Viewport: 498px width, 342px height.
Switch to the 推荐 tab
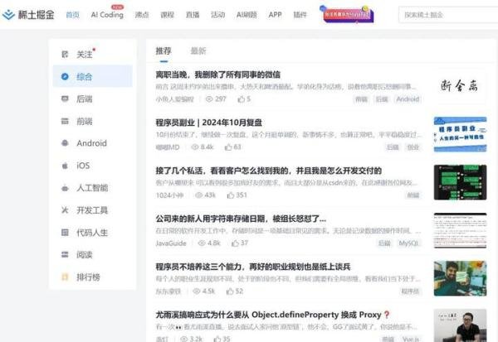(164, 51)
